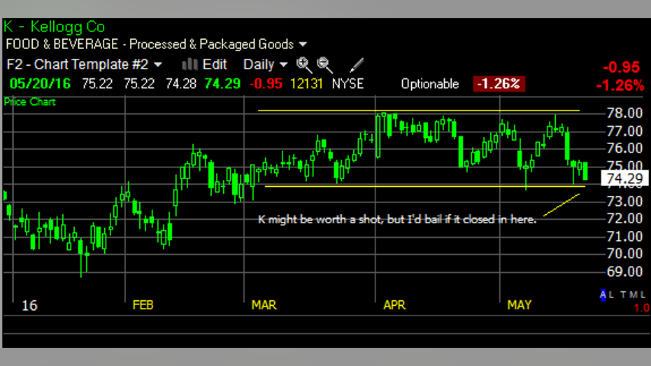Click the FEB month label on time axis
The width and height of the screenshot is (651, 366).
coord(143,305)
